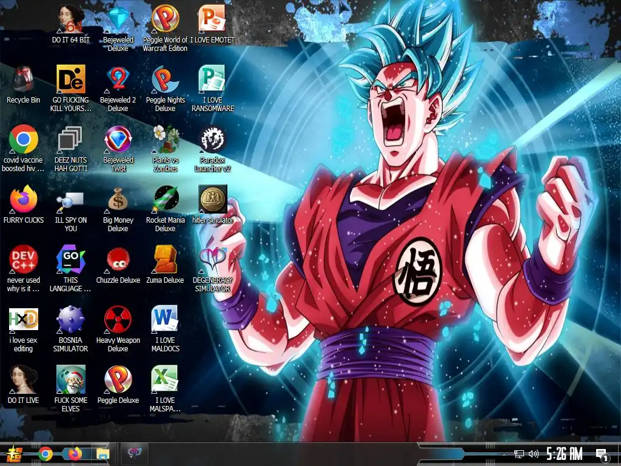Launch Bejeweled 2 Deluxe
The width and height of the screenshot is (621, 466).
(118, 88)
